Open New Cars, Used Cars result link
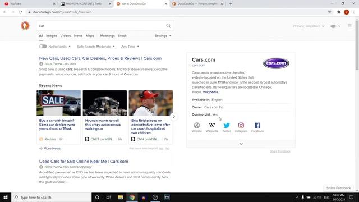Viewport: 359px width, 202px height. [100, 58]
